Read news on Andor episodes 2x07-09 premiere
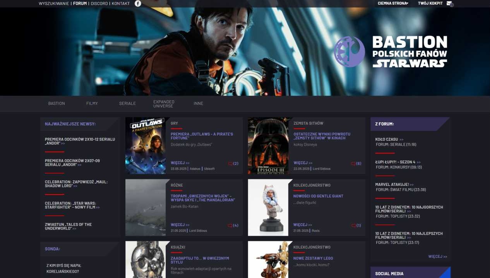The width and height of the screenshot is (490, 278). click(72, 163)
